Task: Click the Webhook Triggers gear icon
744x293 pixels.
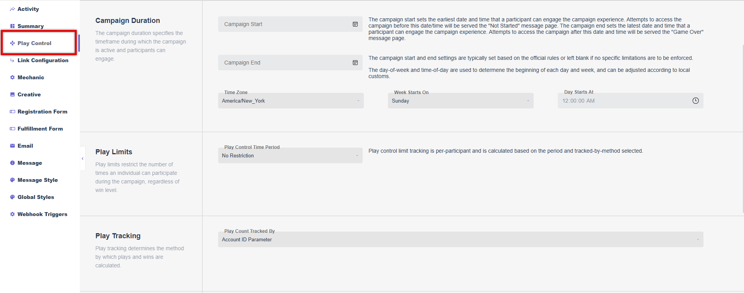Action: (x=12, y=214)
